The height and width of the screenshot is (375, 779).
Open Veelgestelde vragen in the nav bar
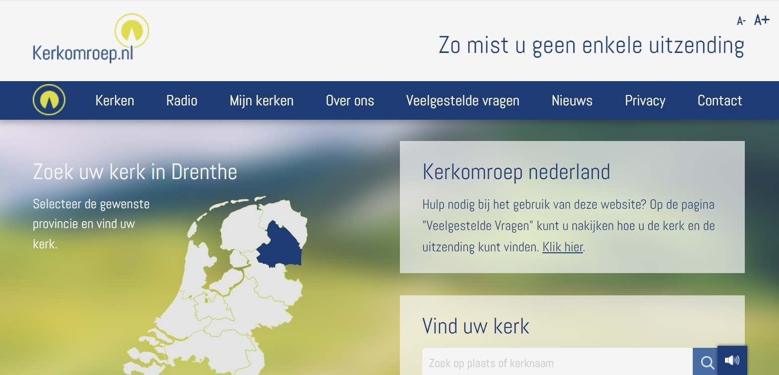(x=463, y=100)
